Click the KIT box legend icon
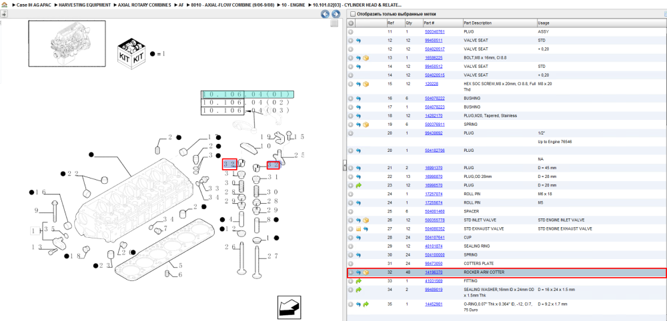Screen dimensions: 667x321 pyautogui.click(x=132, y=53)
